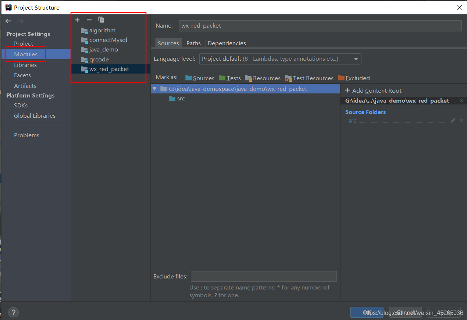Select the src folder in tree

[177, 99]
